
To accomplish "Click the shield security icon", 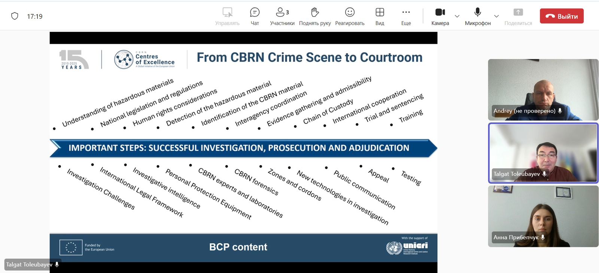I will click(15, 16).
